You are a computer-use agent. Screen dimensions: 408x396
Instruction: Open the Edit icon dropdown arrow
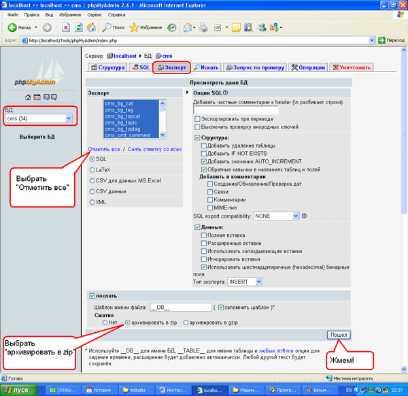(226, 27)
